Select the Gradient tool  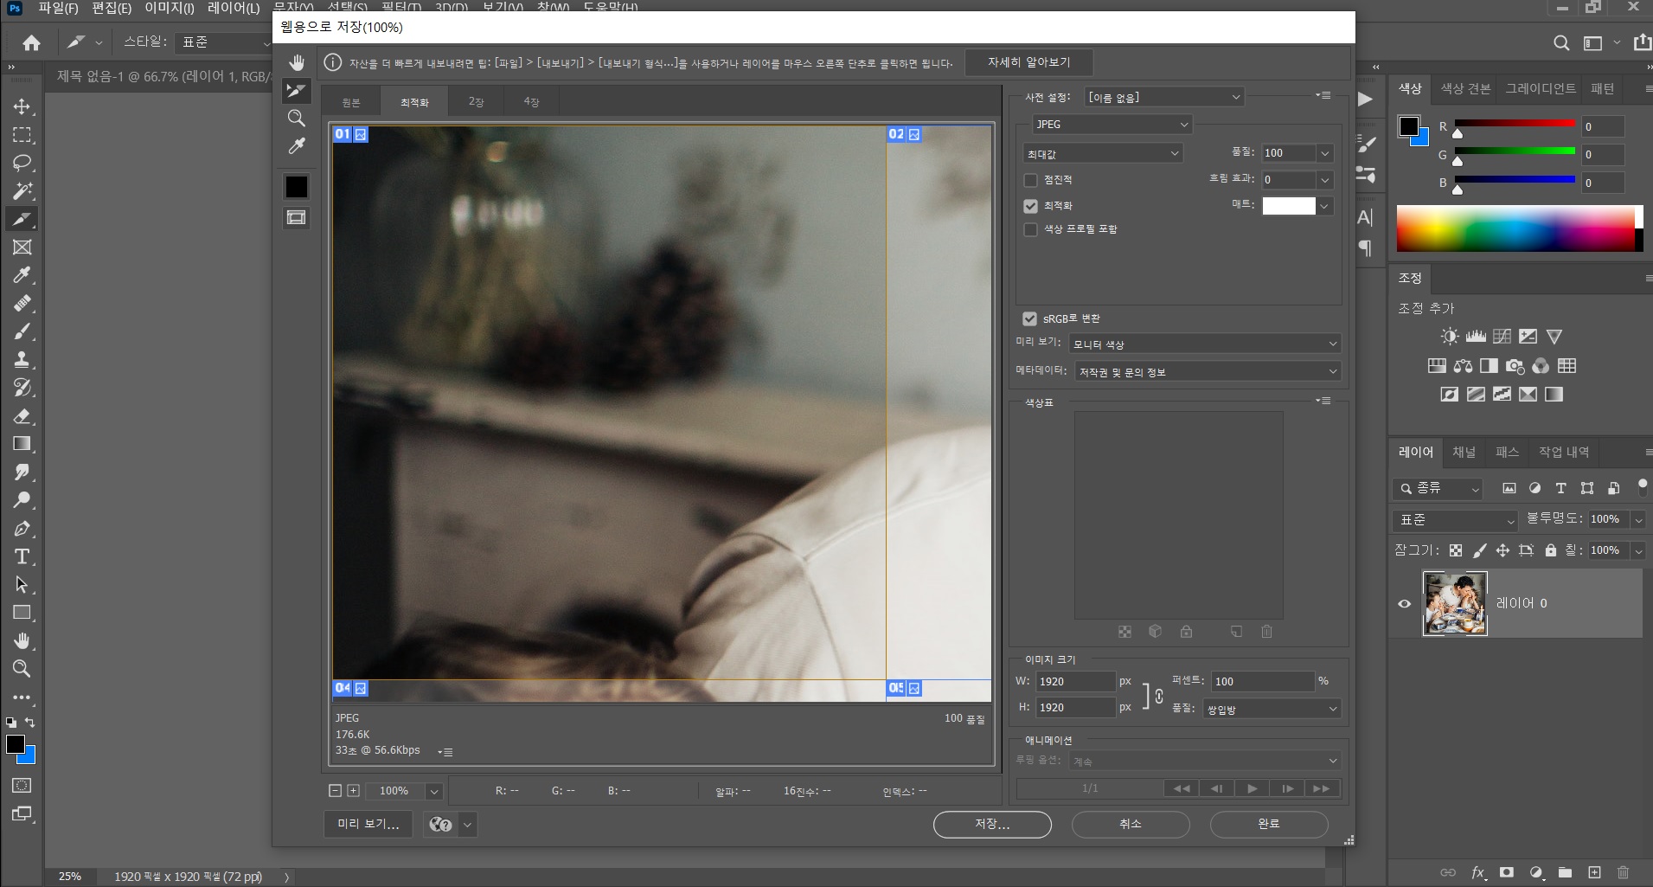[22, 444]
